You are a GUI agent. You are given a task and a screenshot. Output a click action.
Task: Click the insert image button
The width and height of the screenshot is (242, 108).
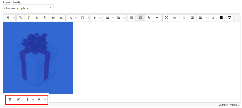coord(141,18)
